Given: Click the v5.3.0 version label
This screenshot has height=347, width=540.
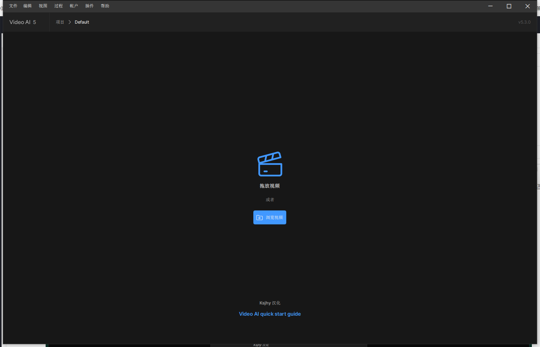Looking at the screenshot, I should point(525,22).
